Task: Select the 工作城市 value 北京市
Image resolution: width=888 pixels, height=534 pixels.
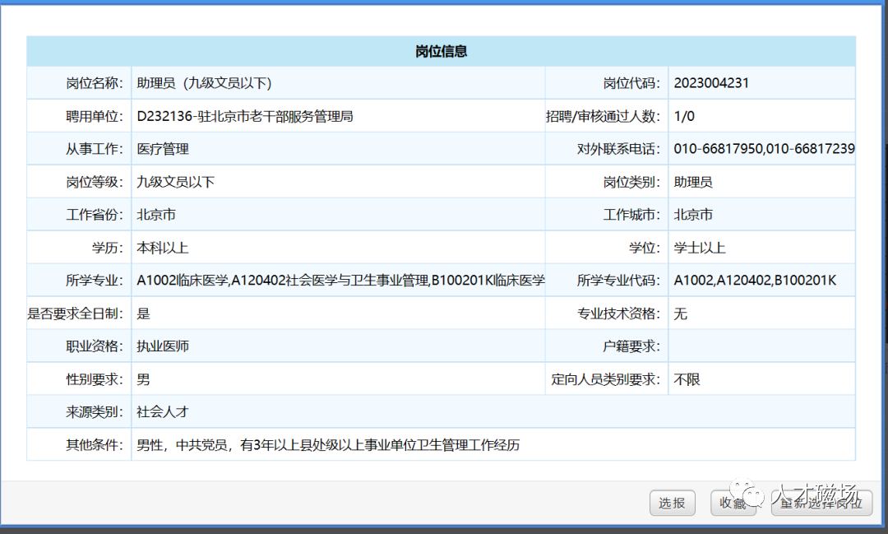Action: tap(693, 215)
